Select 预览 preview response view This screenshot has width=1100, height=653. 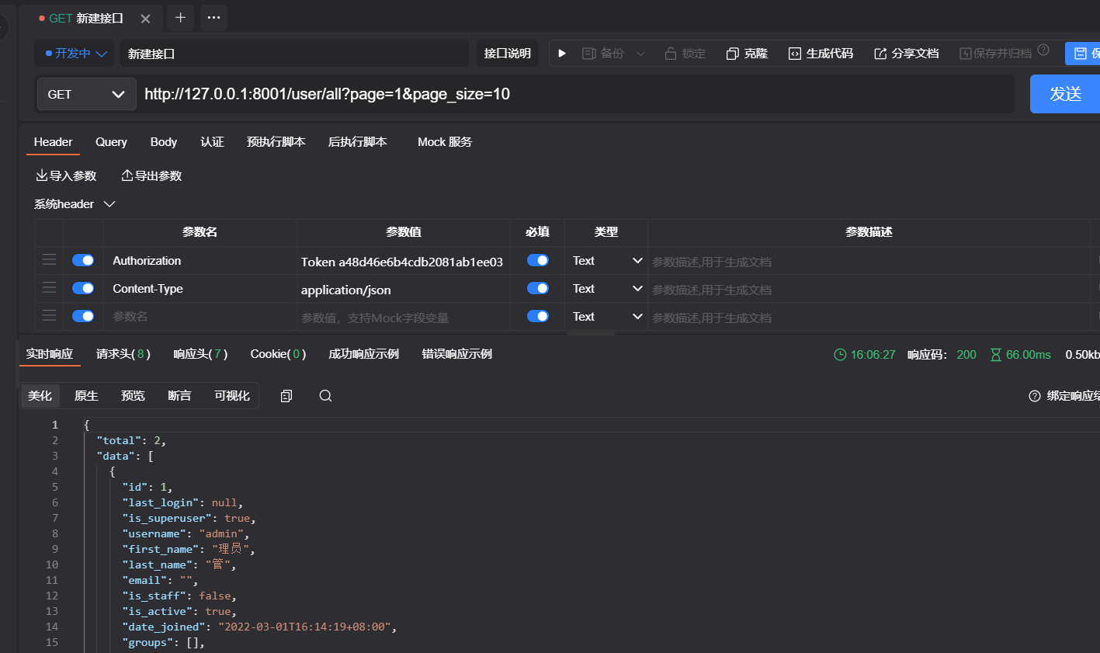133,395
